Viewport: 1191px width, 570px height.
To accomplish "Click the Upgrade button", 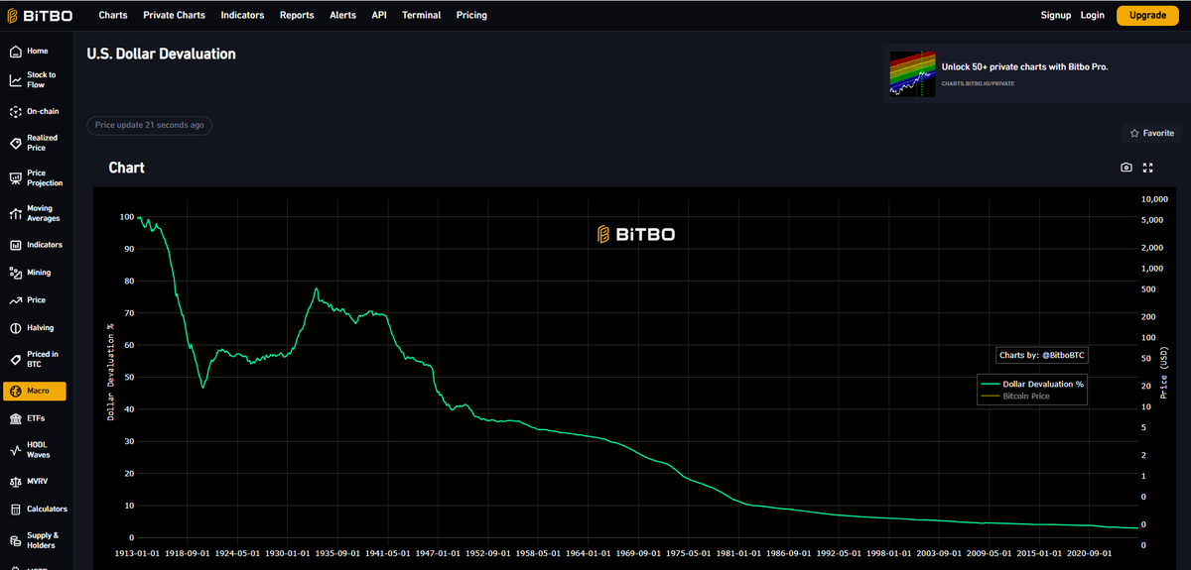I will pyautogui.click(x=1147, y=15).
